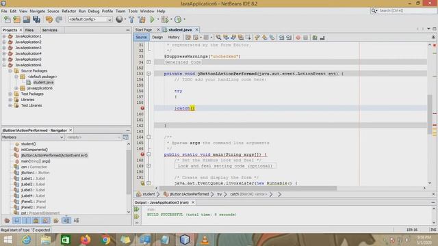Collapse the JavaApplication6 project node
The image size is (438, 246).
[x=4, y=65]
